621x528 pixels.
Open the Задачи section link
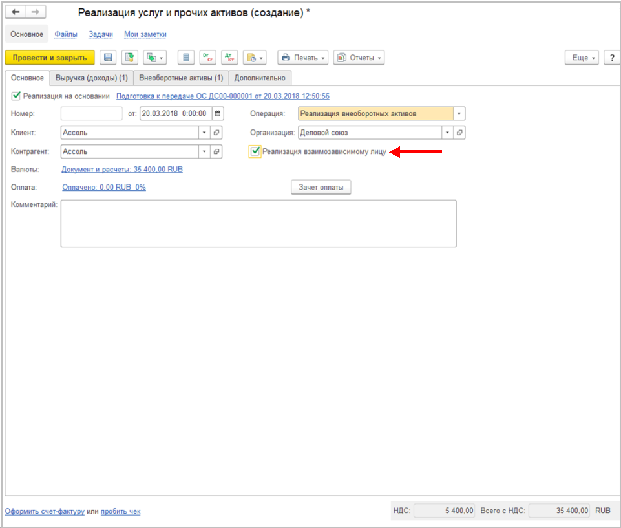click(x=101, y=34)
